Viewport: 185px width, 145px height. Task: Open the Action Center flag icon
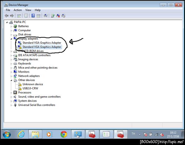[145, 134]
